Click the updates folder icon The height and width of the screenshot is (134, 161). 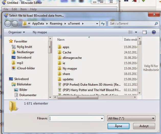click(59, 79)
